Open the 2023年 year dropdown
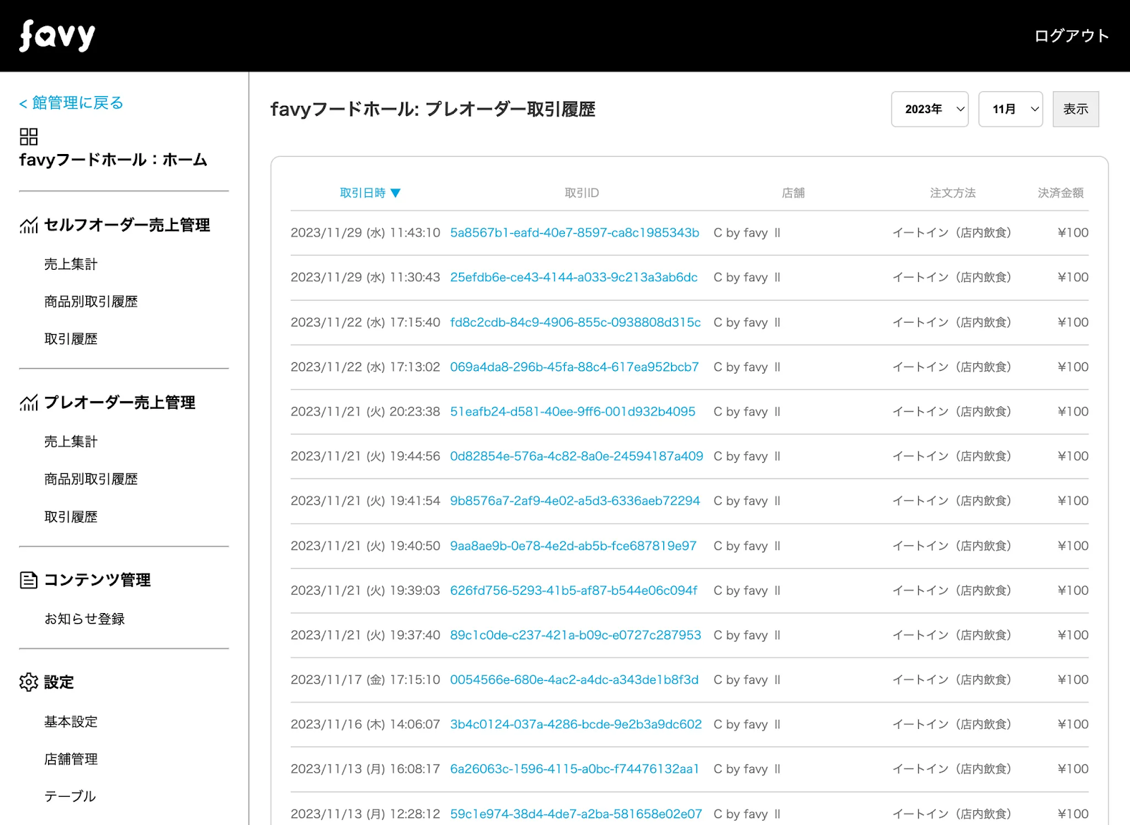 pos(929,109)
